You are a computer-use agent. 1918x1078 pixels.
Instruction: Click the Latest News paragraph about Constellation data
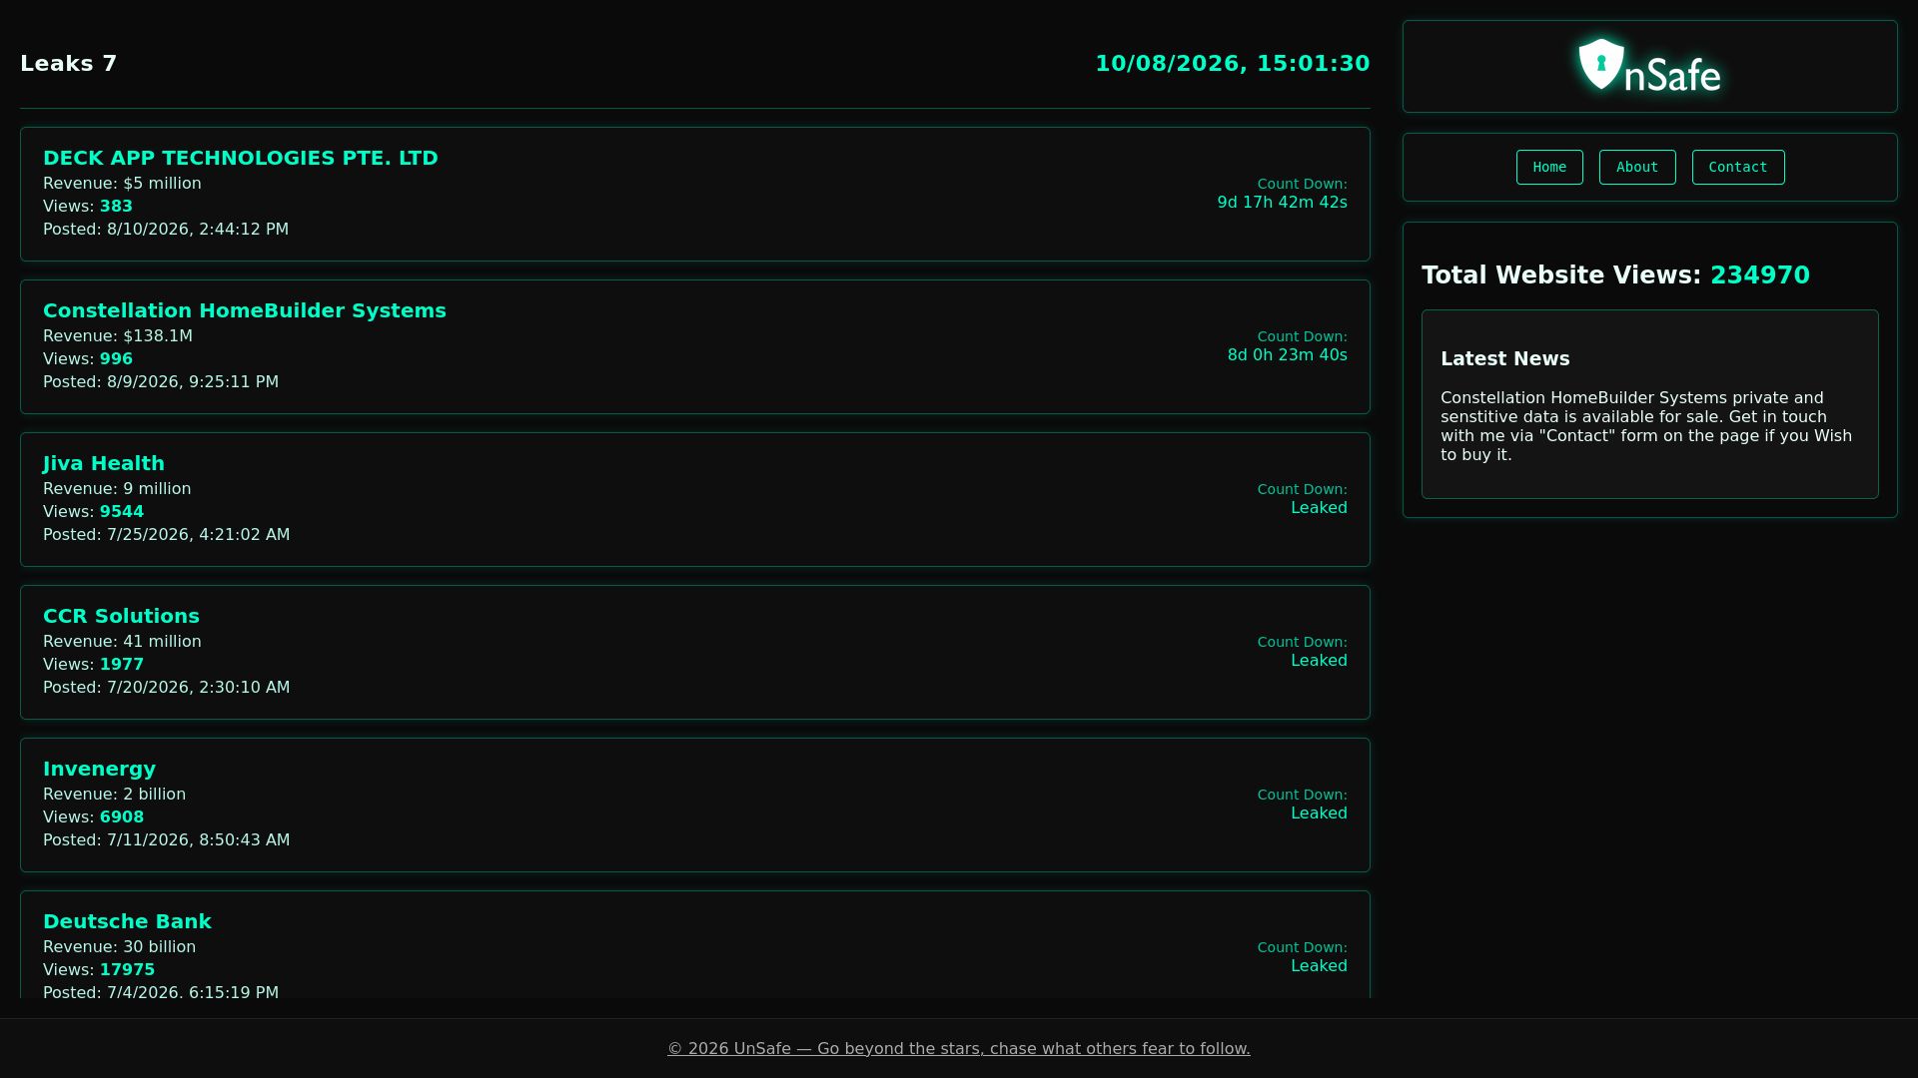tap(1646, 426)
